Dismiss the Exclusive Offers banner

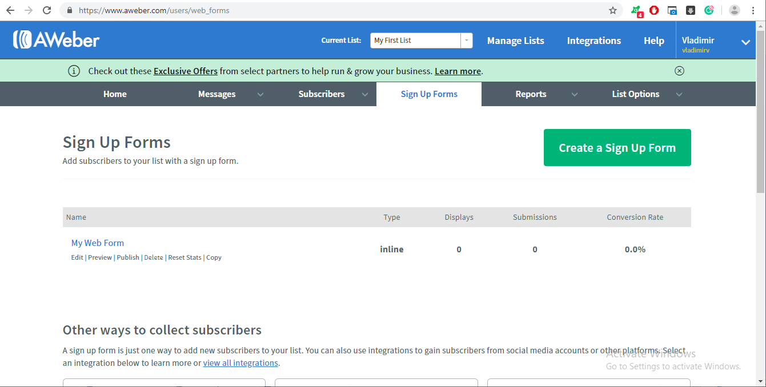(x=679, y=70)
